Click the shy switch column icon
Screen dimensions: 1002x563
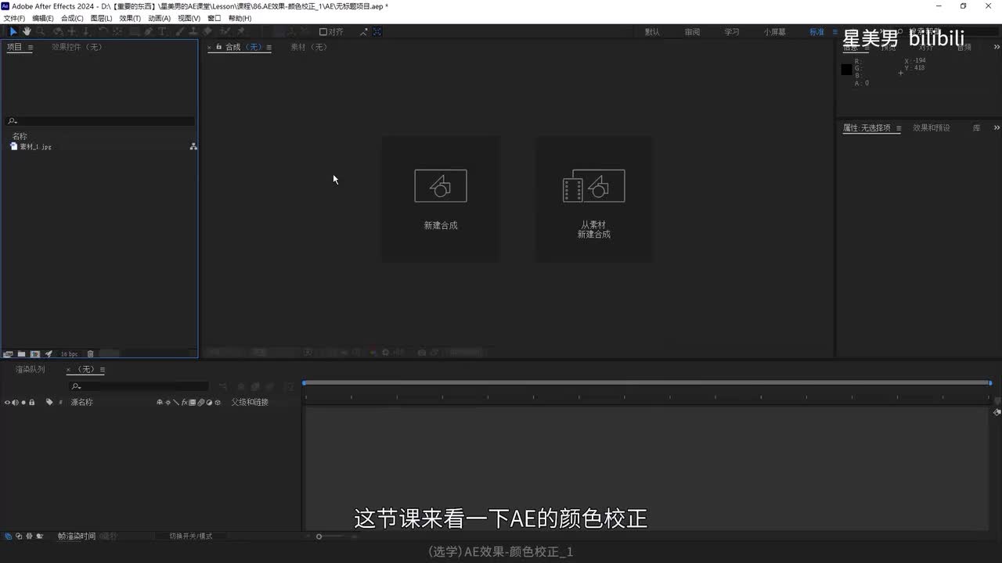tap(160, 403)
